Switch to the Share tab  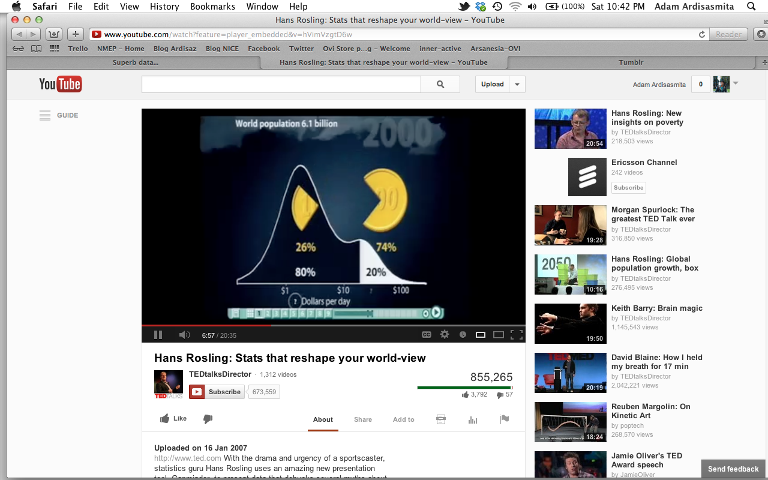click(362, 419)
